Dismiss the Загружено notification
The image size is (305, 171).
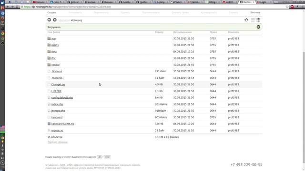pos(258,27)
